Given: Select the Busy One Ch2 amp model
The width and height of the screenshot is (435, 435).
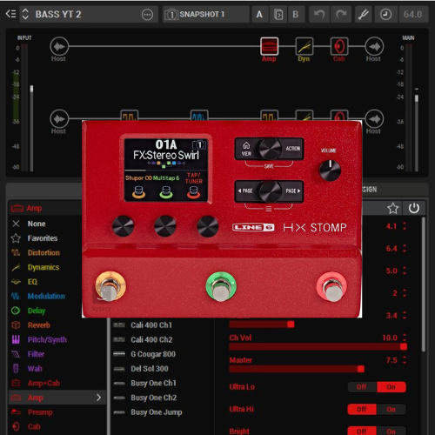Looking at the screenshot, I should [x=153, y=398].
